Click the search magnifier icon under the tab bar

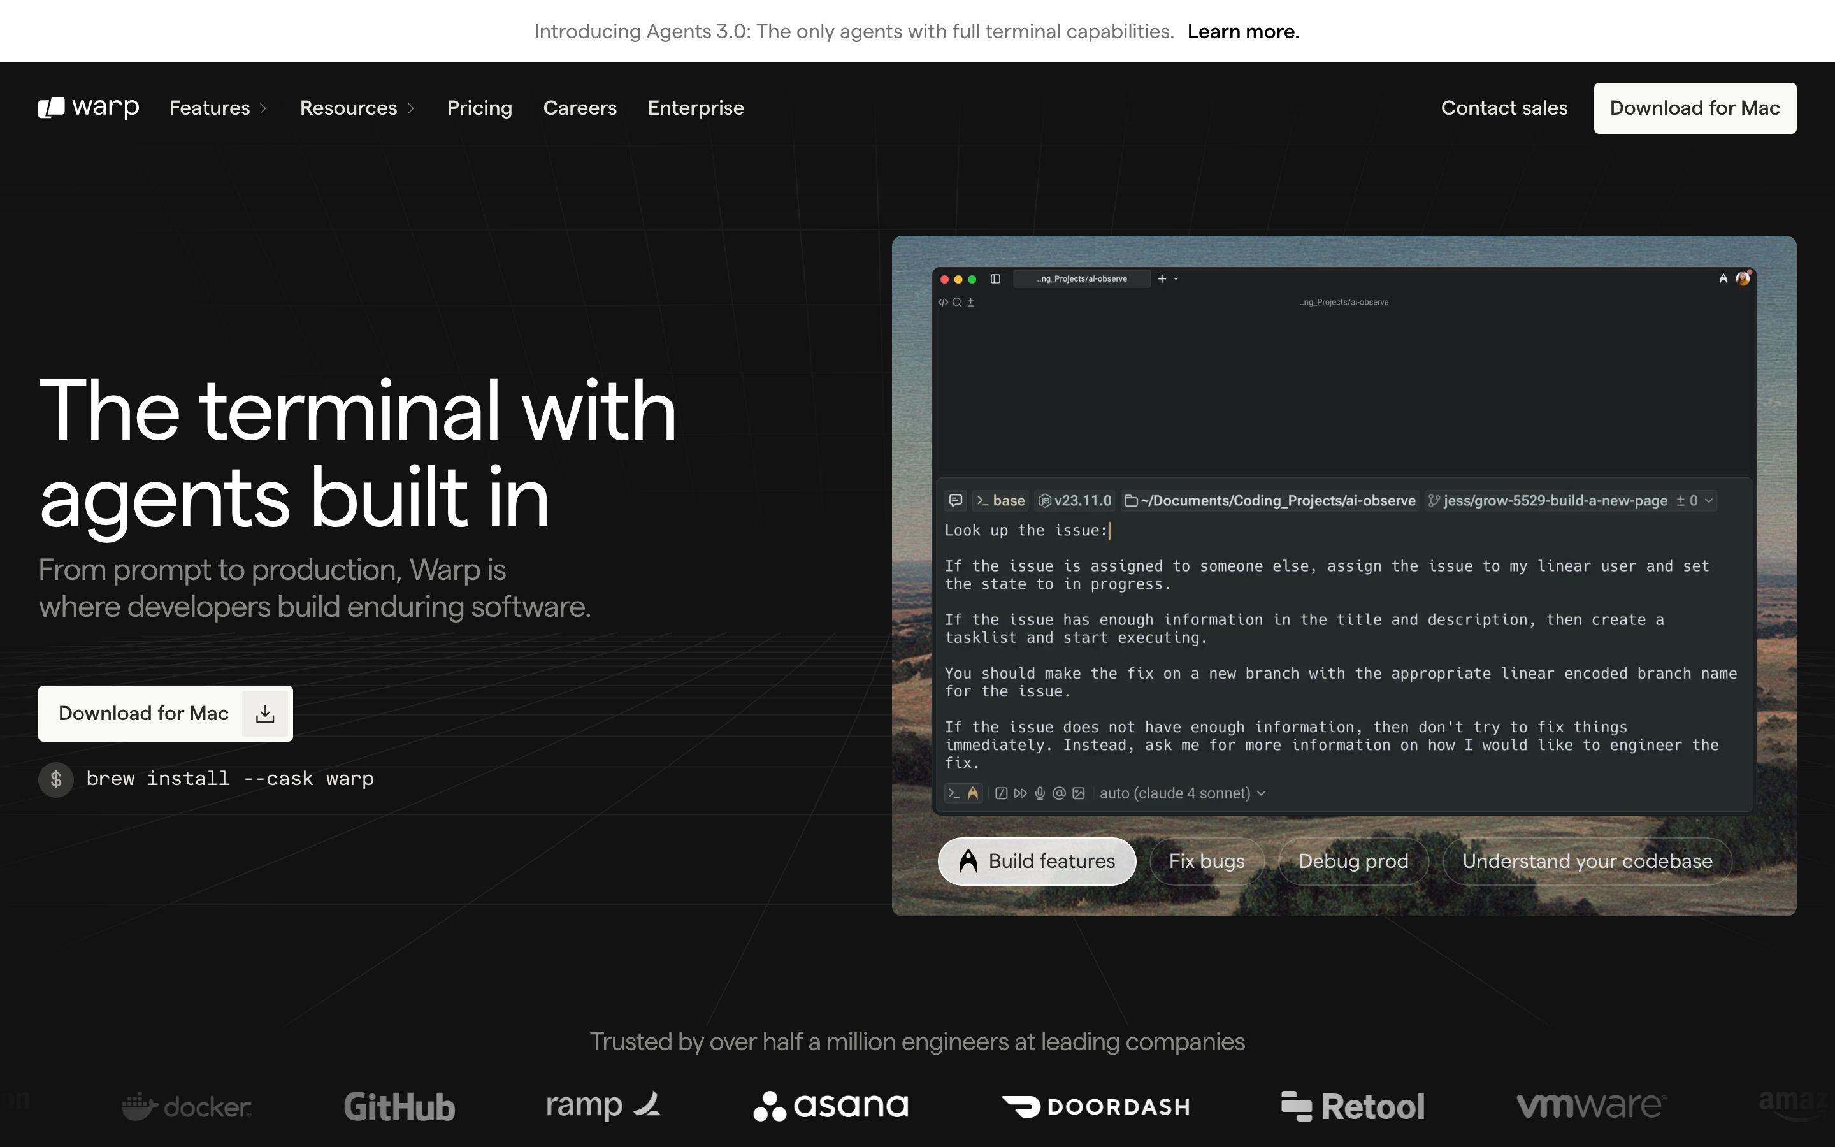point(958,302)
